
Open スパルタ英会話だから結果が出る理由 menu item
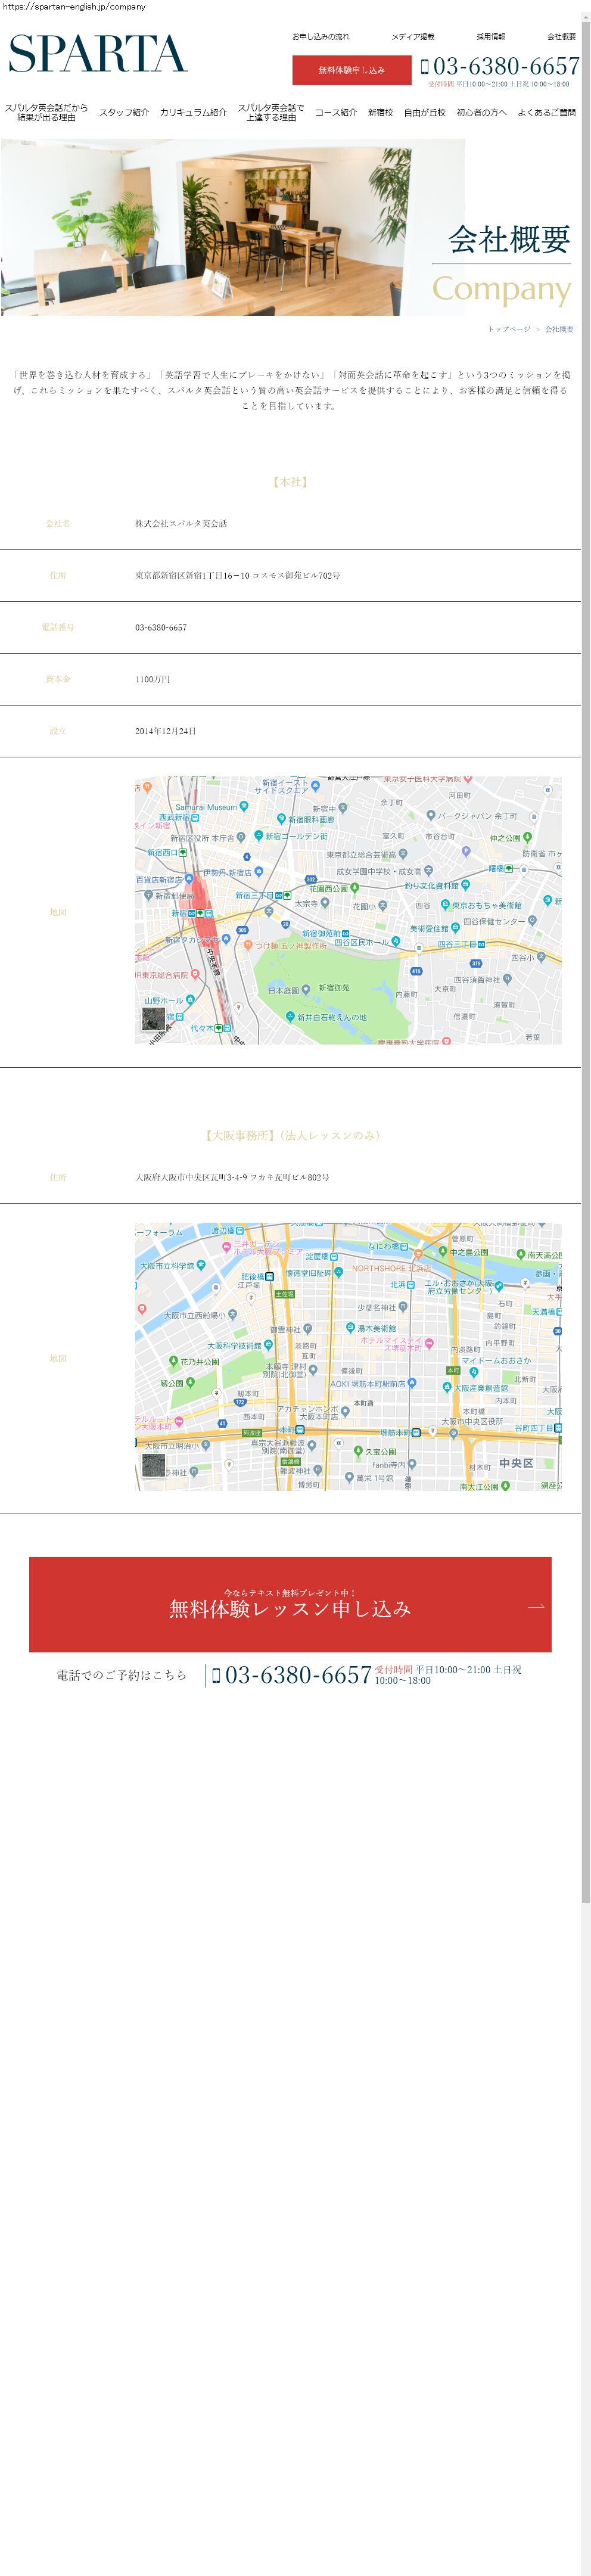(46, 112)
